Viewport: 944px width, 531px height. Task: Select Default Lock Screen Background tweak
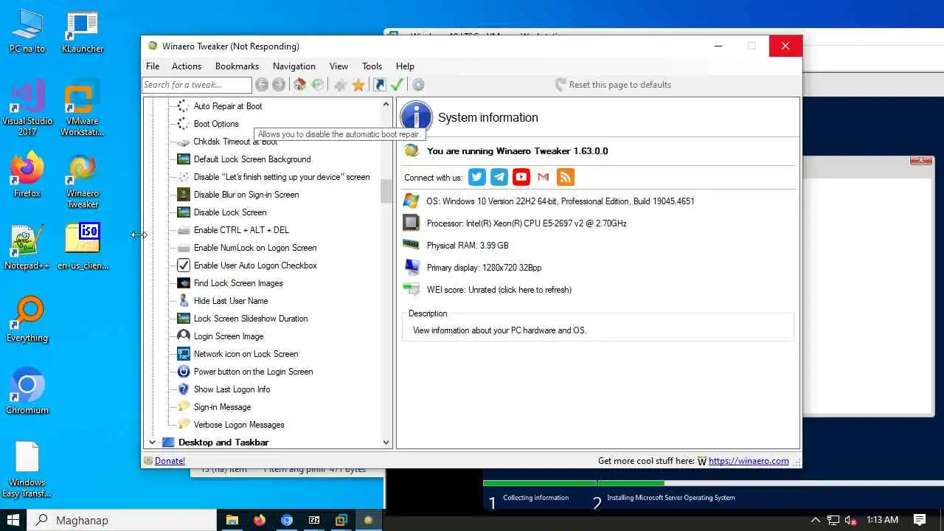tap(252, 159)
